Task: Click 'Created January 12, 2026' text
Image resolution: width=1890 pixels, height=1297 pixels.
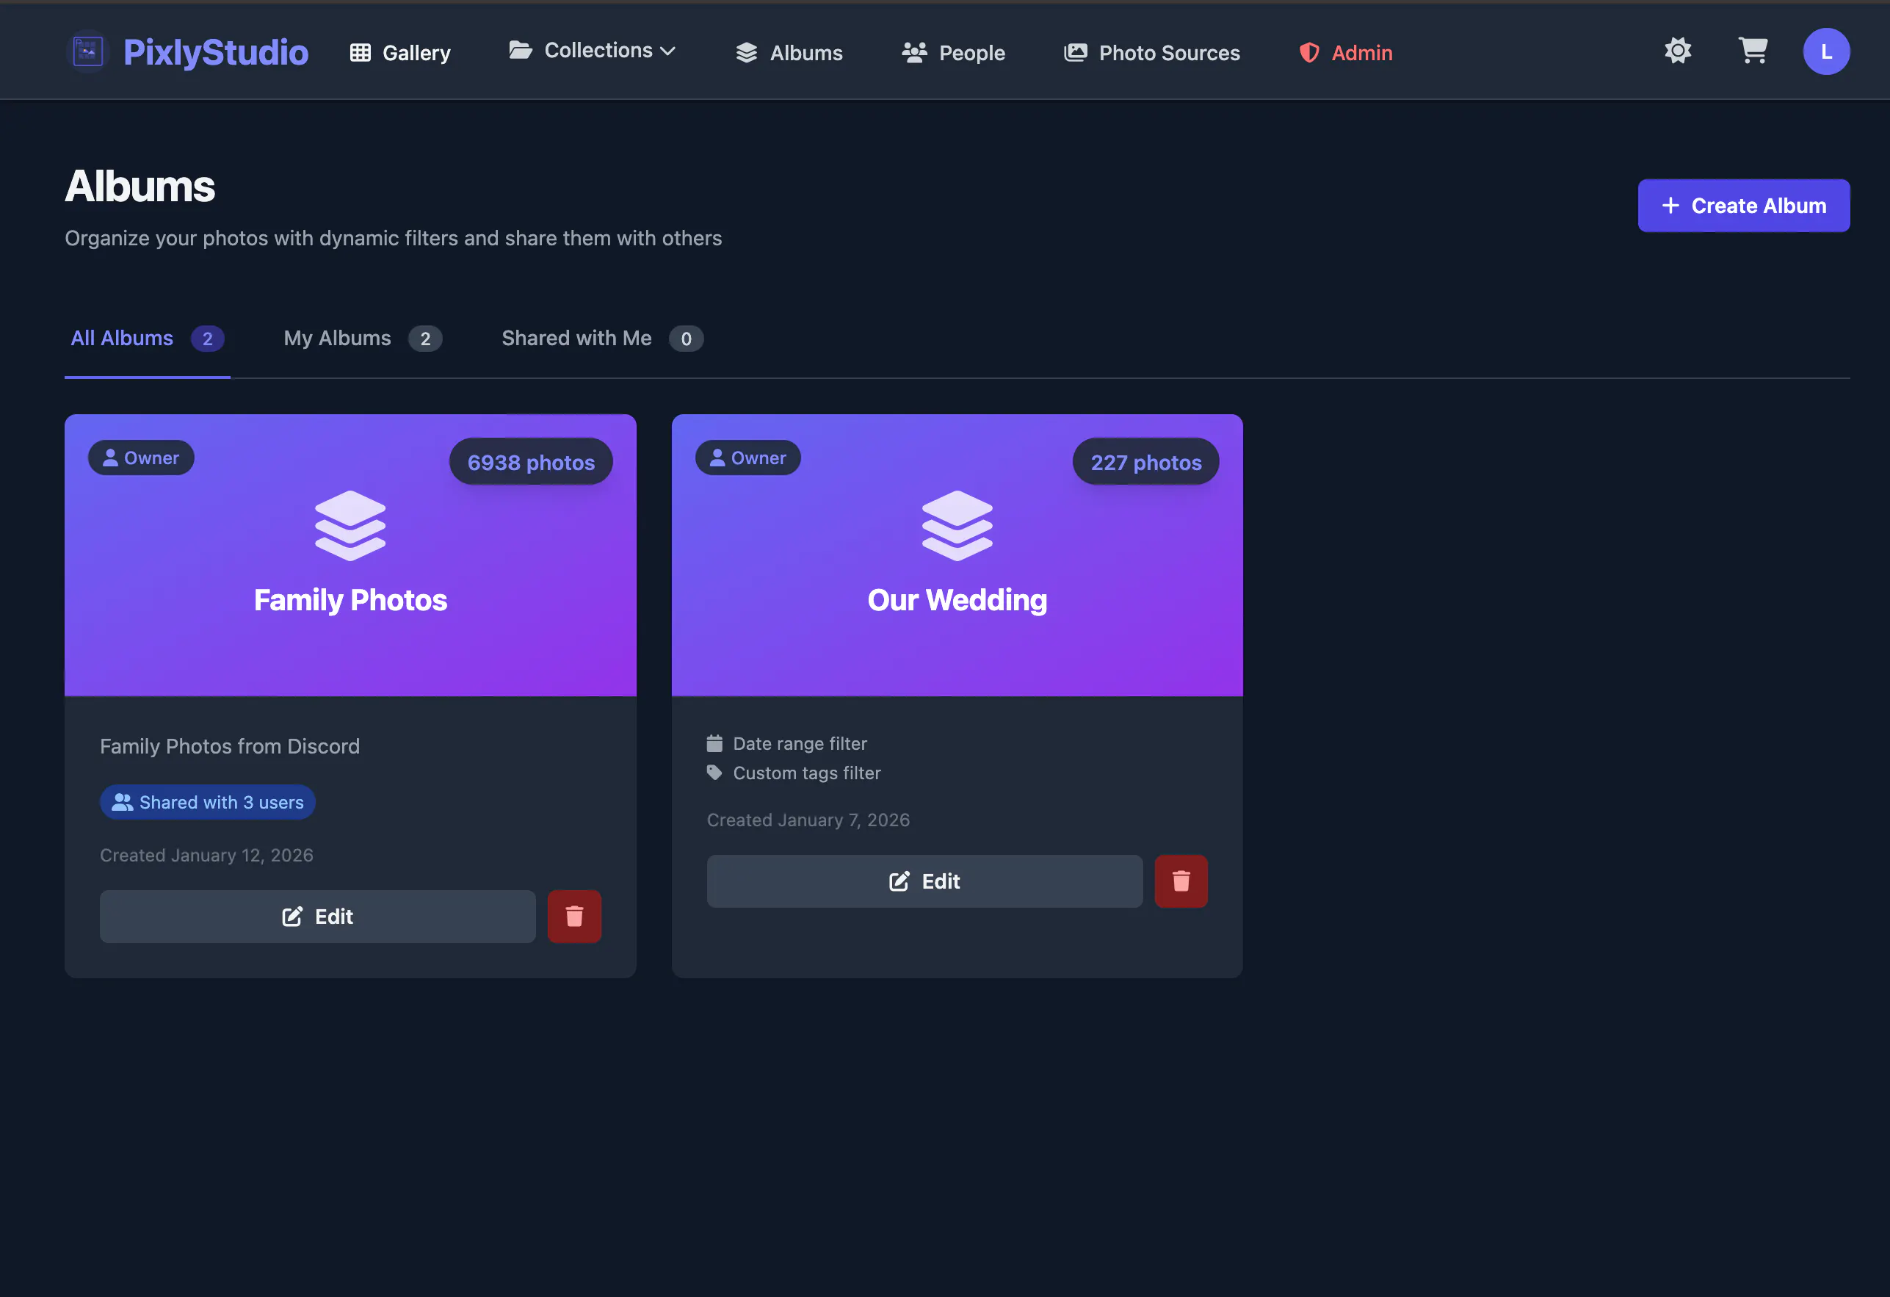Action: [206, 855]
